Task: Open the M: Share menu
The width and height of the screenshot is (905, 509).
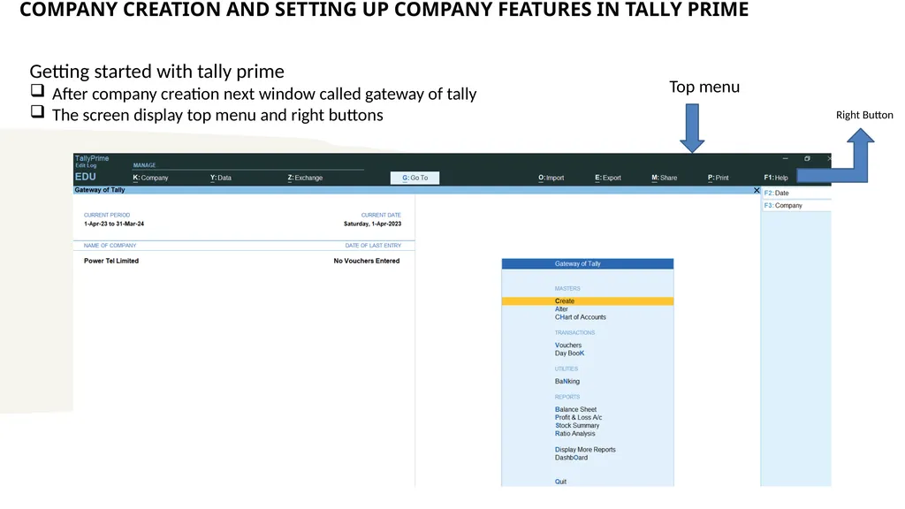Action: pos(665,178)
